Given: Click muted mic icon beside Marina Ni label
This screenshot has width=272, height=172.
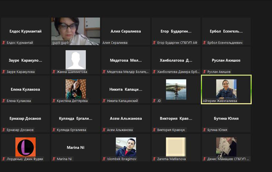Looking at the screenshot, I should click(x=54, y=159).
